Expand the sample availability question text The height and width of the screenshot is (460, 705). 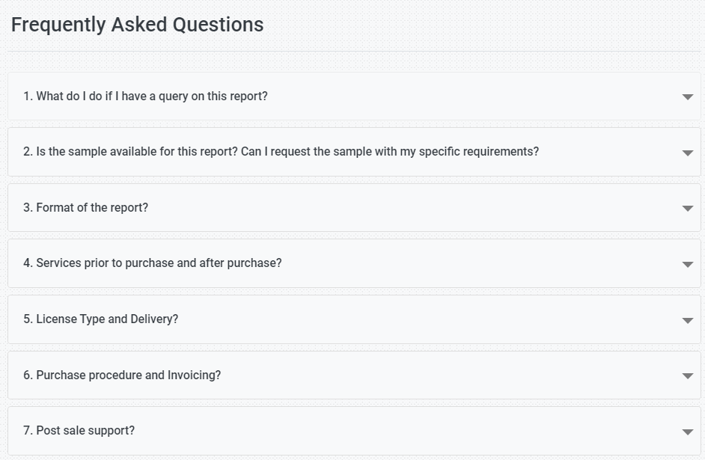[281, 152]
